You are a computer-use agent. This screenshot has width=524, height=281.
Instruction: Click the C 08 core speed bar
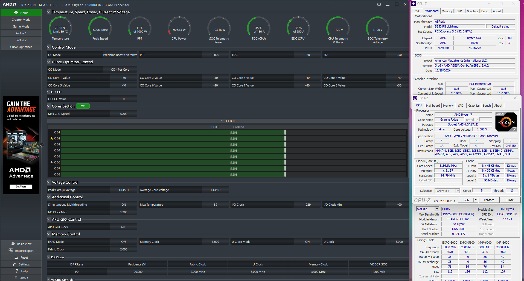click(234, 174)
